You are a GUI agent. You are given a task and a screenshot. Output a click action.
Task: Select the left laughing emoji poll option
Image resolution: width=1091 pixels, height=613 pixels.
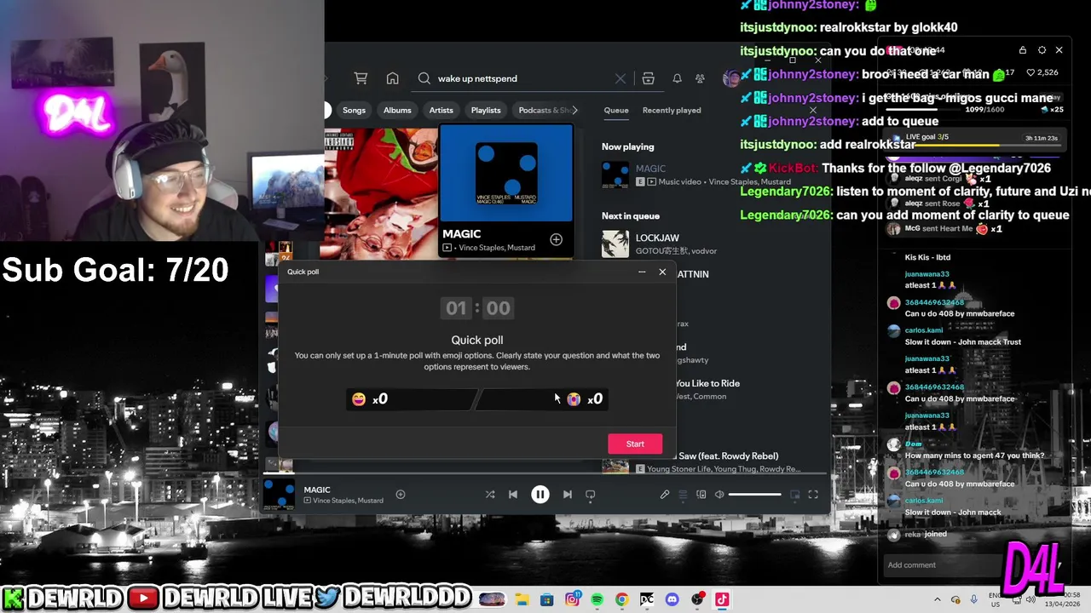(412, 398)
